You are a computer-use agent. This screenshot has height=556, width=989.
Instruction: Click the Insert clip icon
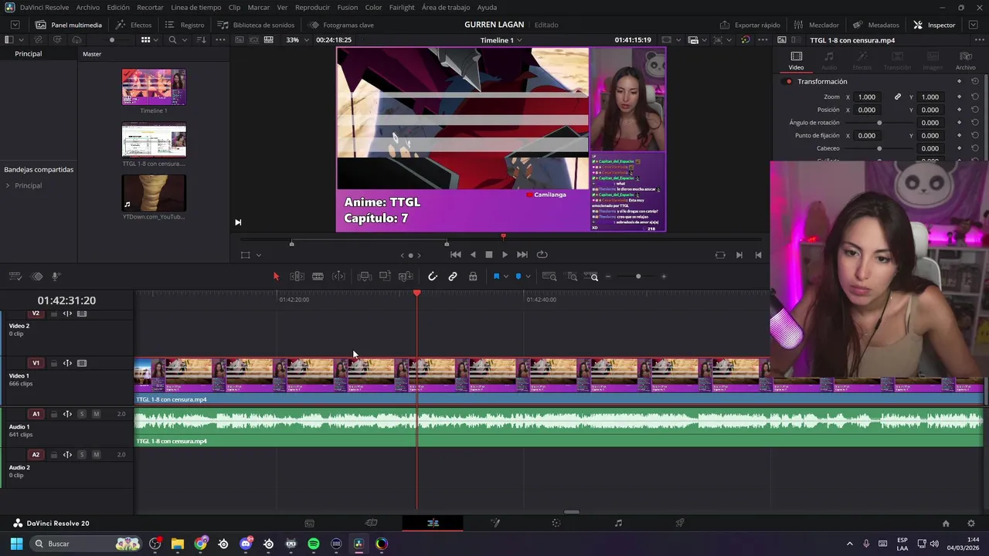point(365,276)
